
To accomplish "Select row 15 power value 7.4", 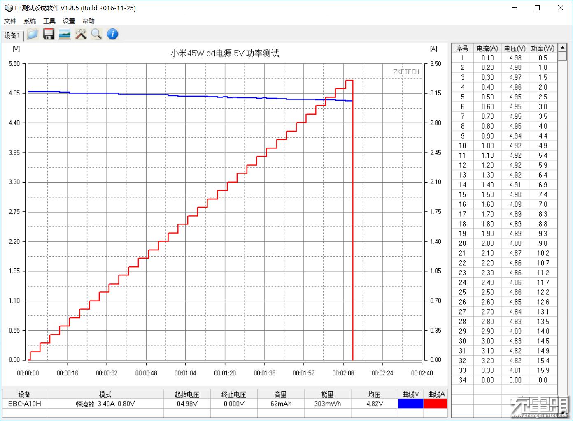I will point(543,194).
